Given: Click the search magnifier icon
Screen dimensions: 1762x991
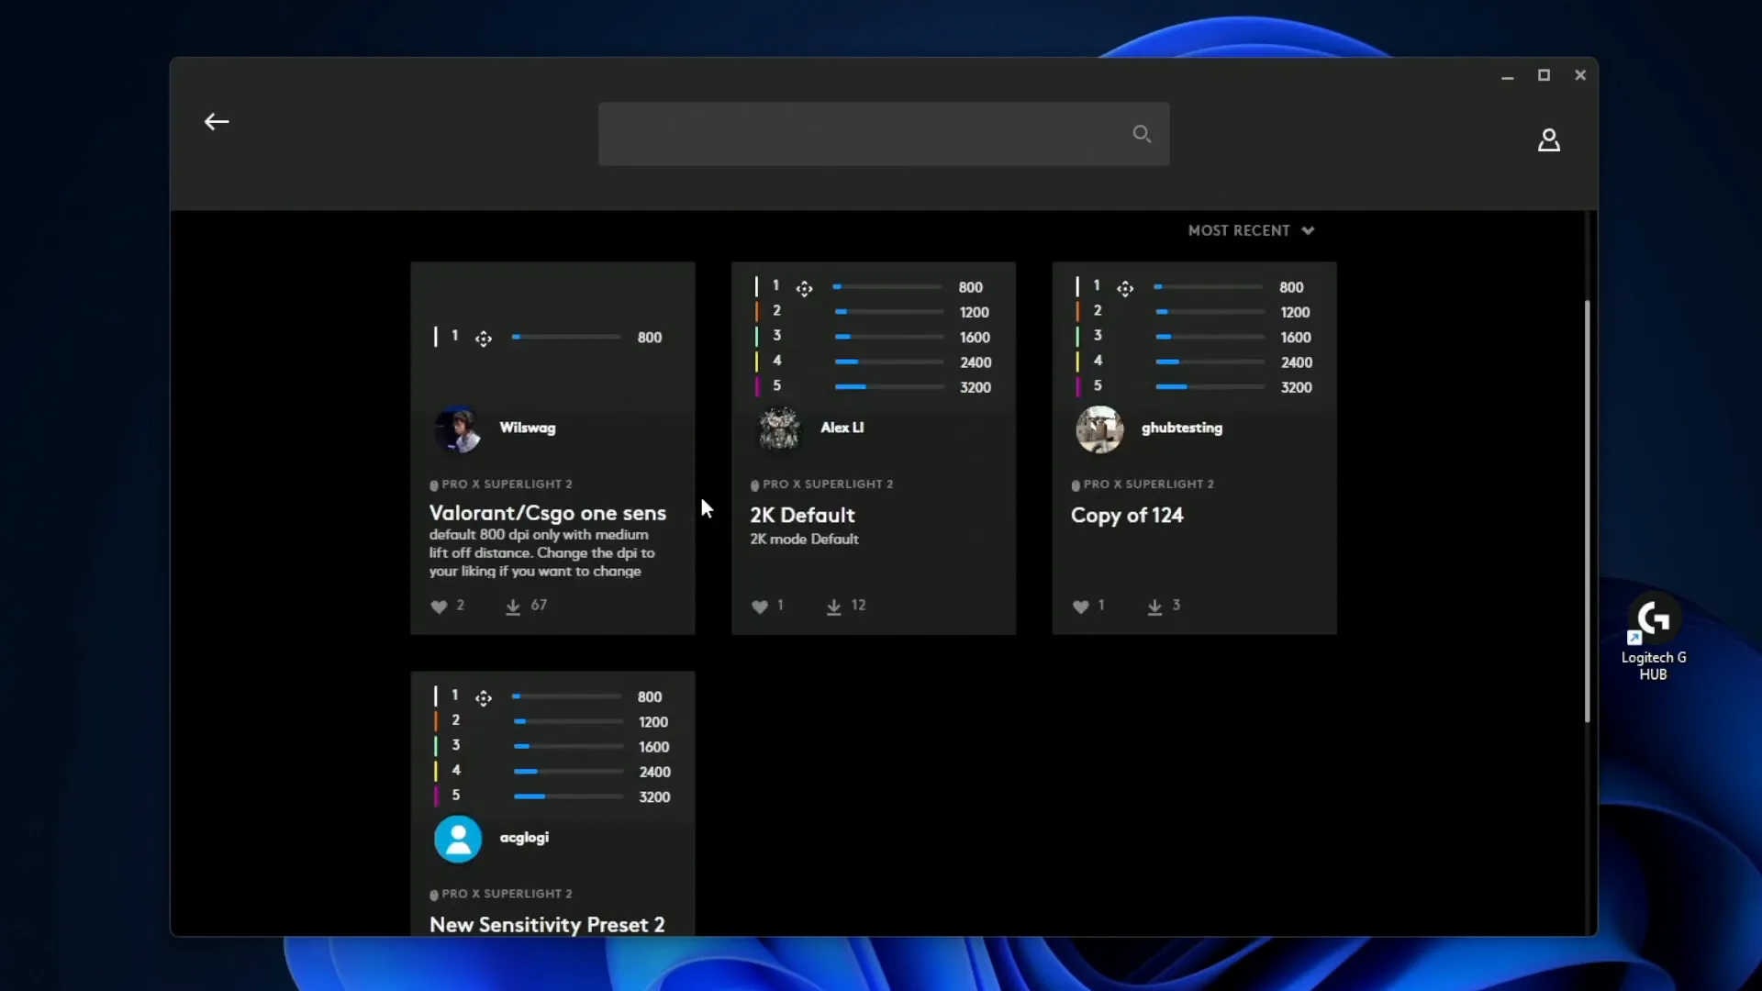Looking at the screenshot, I should [1142, 134].
